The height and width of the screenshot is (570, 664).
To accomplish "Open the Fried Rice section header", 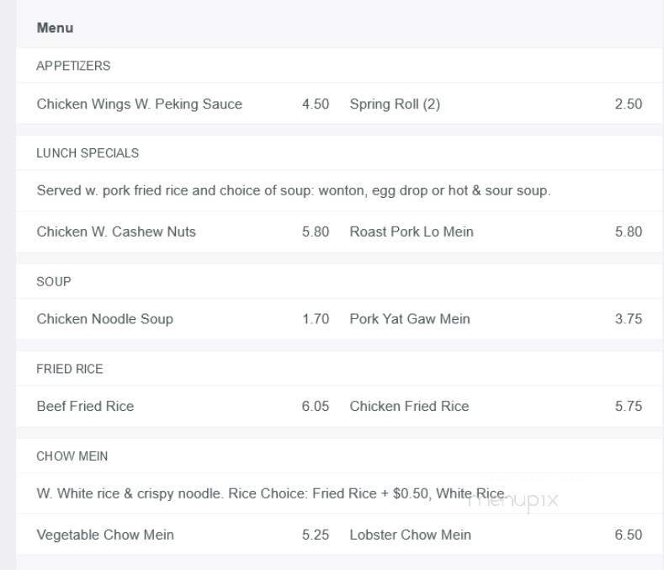I will tap(70, 369).
